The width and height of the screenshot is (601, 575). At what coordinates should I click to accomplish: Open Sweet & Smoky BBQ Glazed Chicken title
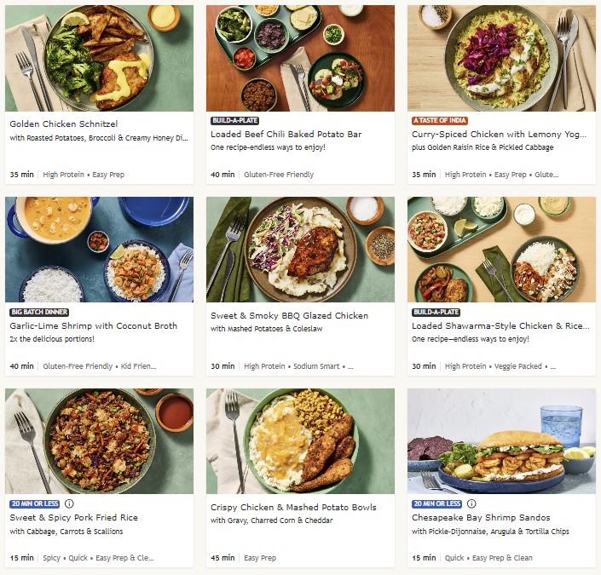(x=289, y=316)
